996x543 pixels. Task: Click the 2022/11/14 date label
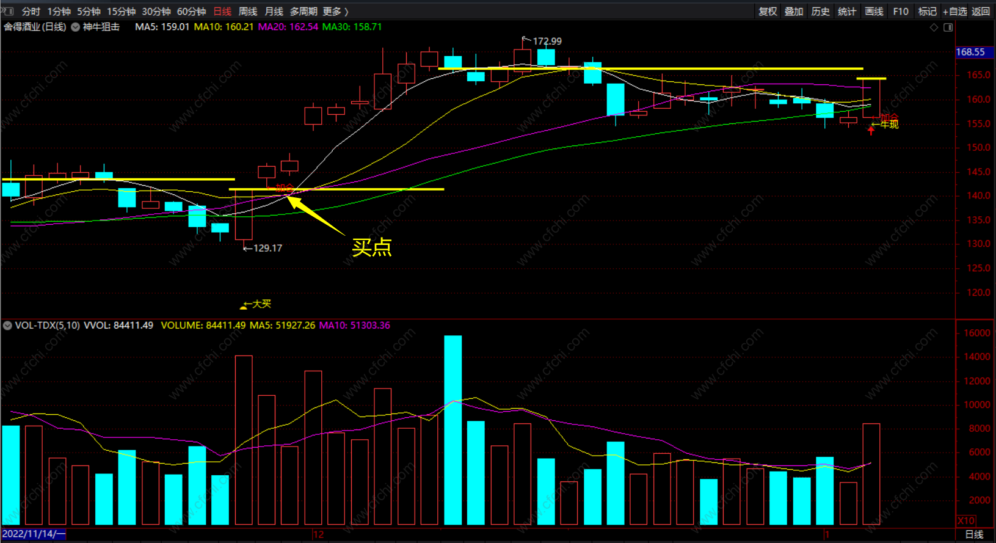[x=34, y=534]
